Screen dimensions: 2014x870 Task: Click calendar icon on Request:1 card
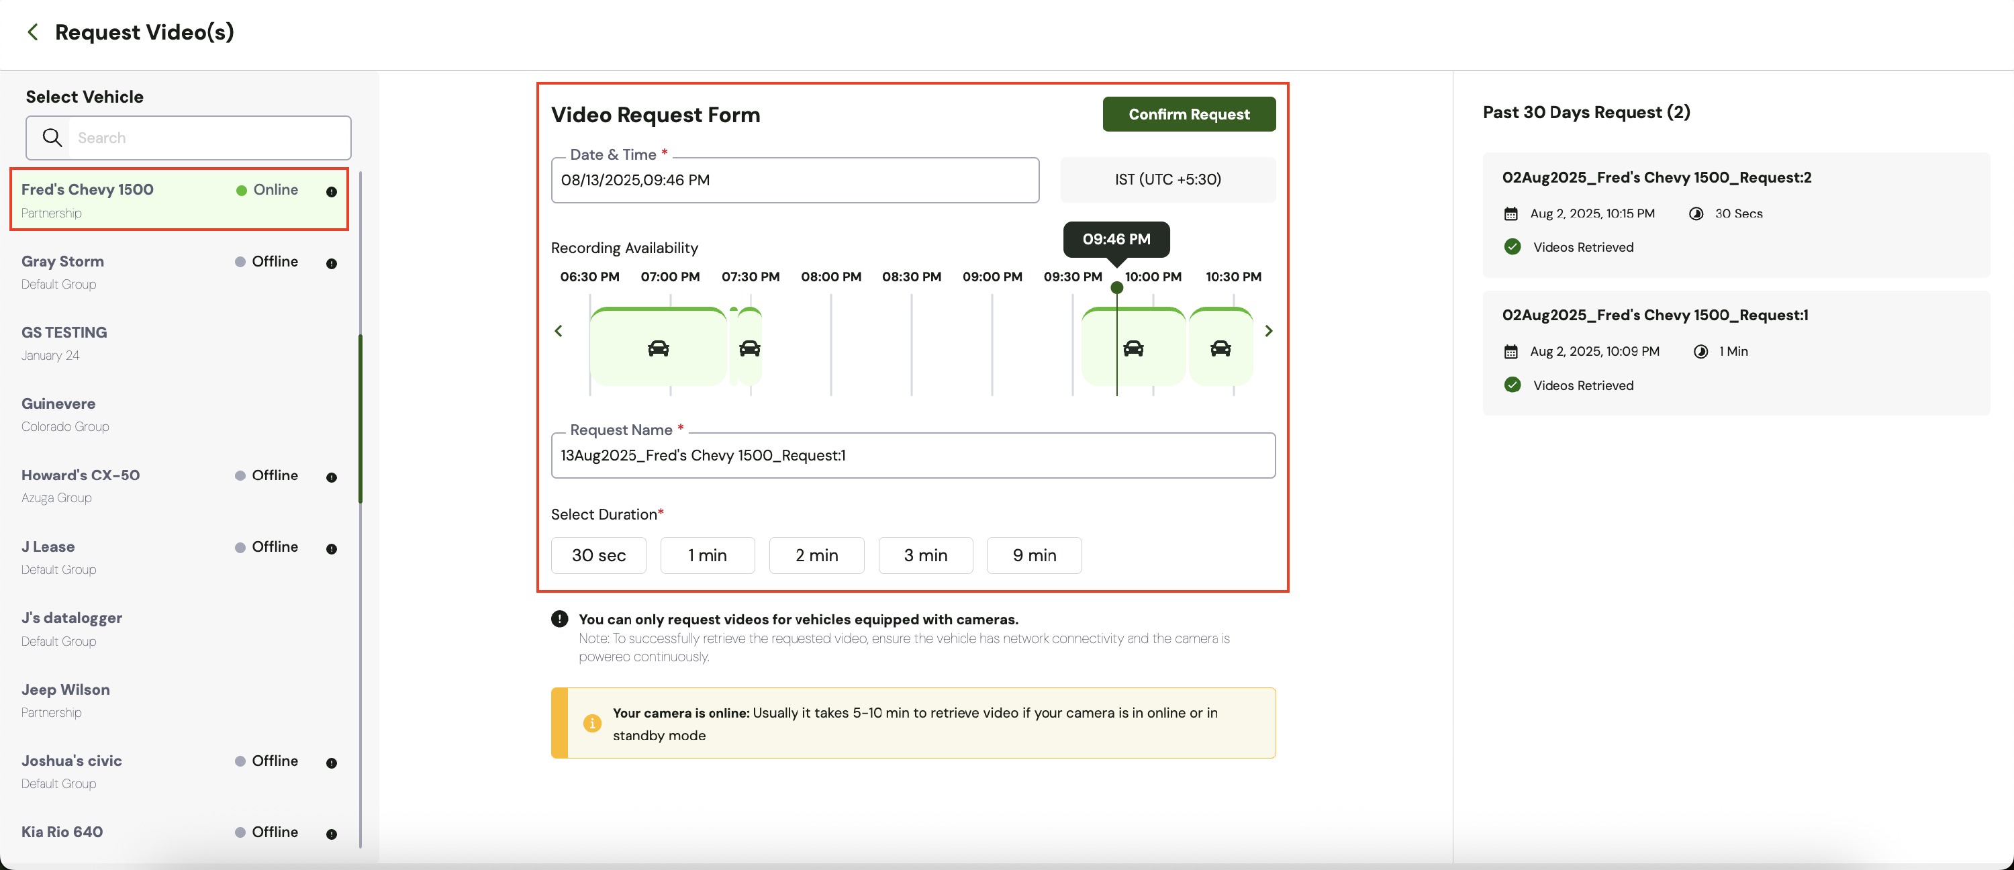pyautogui.click(x=1510, y=352)
